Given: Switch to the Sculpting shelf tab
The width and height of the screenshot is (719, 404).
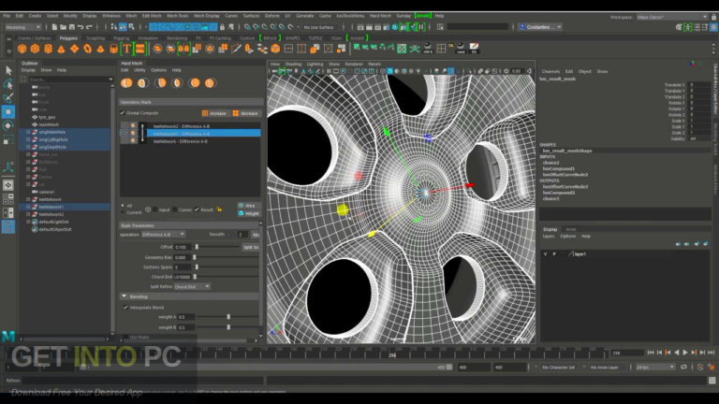Looking at the screenshot, I should point(95,38).
